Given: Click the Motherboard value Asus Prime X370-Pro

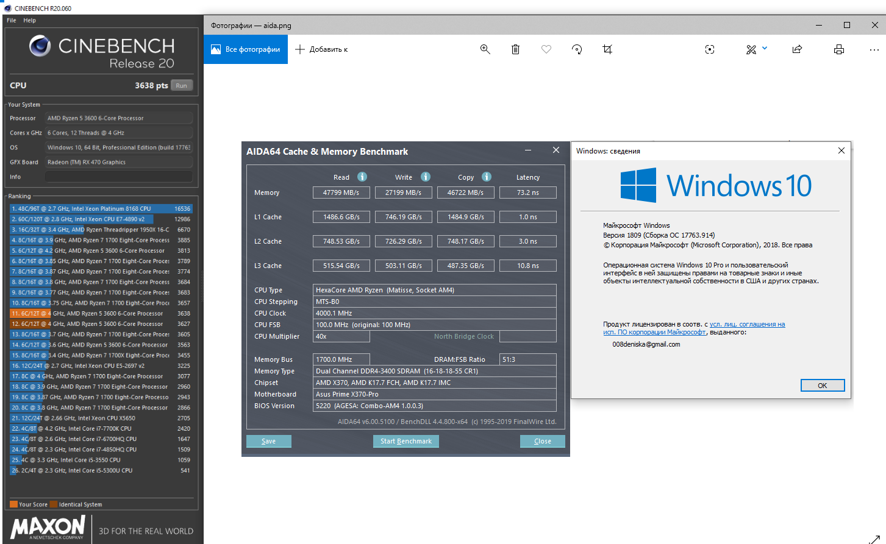Looking at the screenshot, I should point(435,394).
